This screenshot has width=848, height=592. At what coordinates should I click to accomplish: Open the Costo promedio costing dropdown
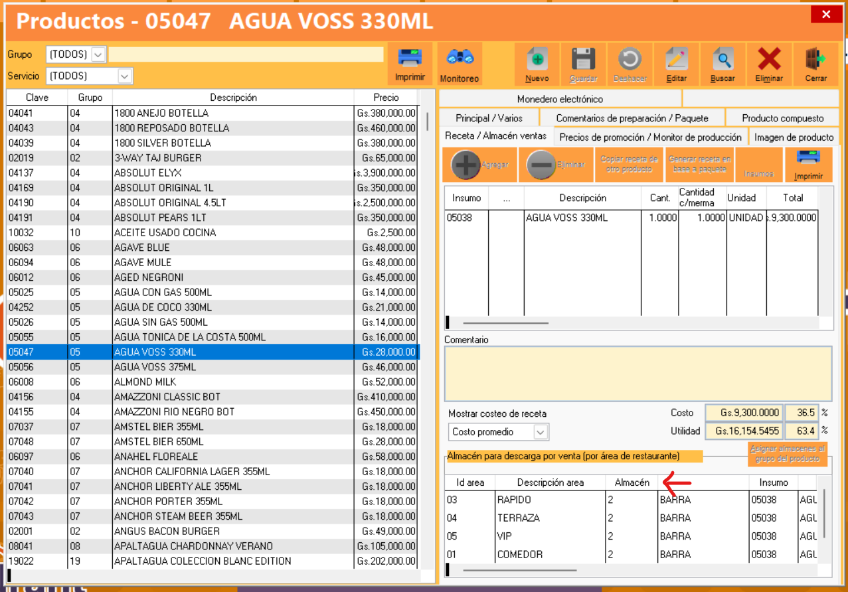point(541,432)
